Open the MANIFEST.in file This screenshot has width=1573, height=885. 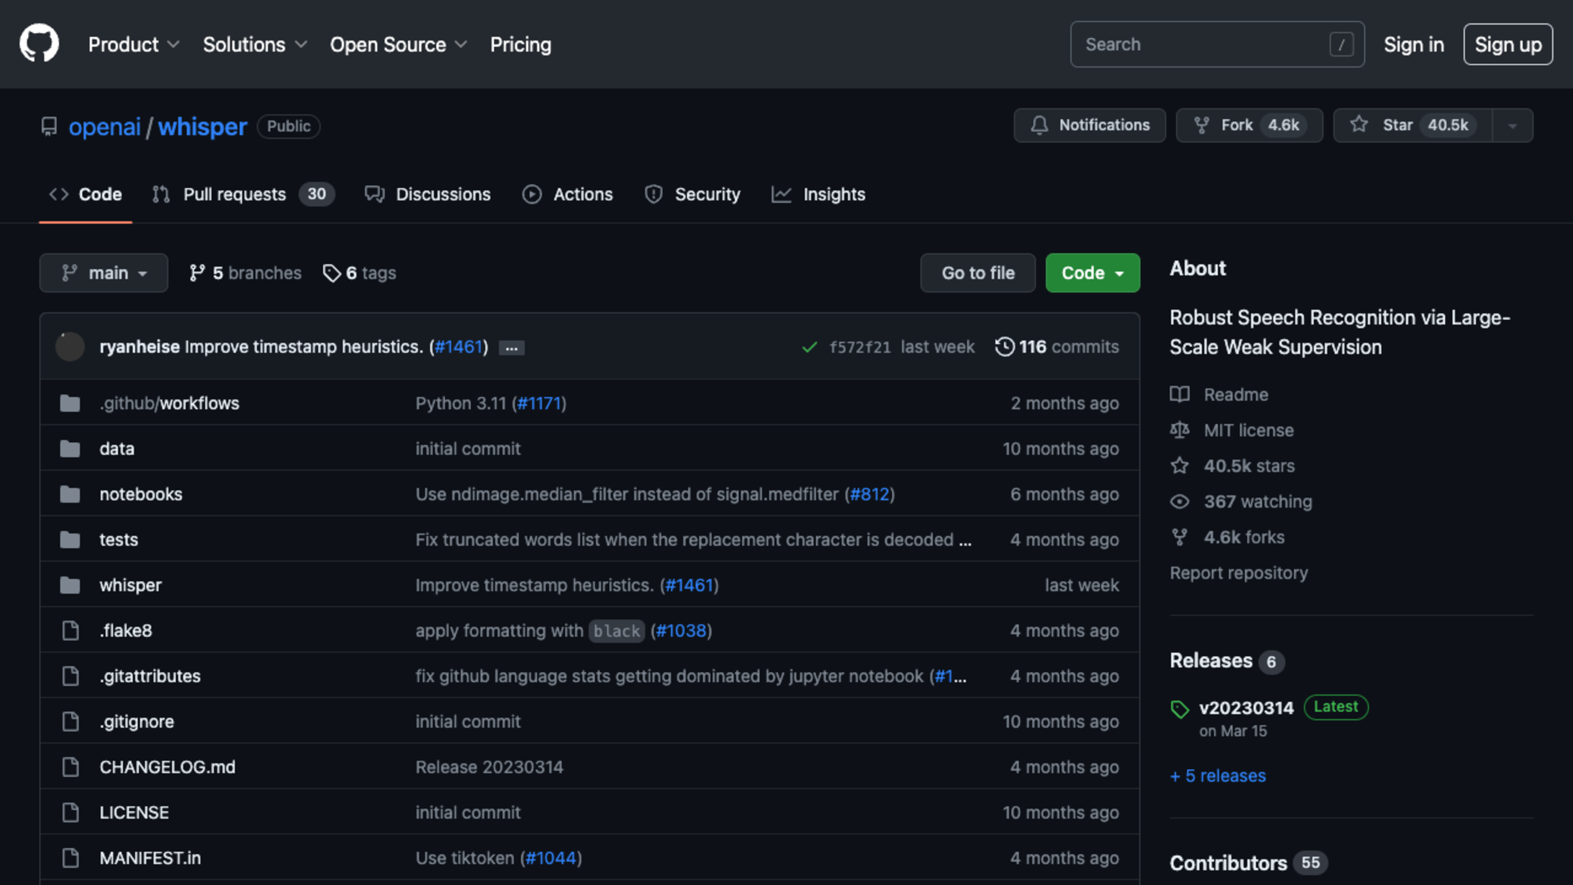tap(150, 858)
